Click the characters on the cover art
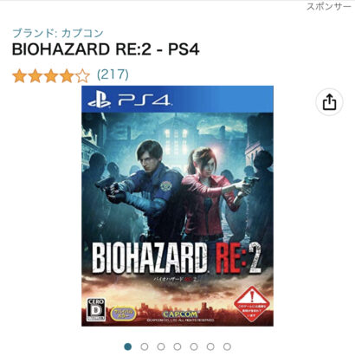Image resolution: width=355 pixels, height=356 pixels. 177,191
